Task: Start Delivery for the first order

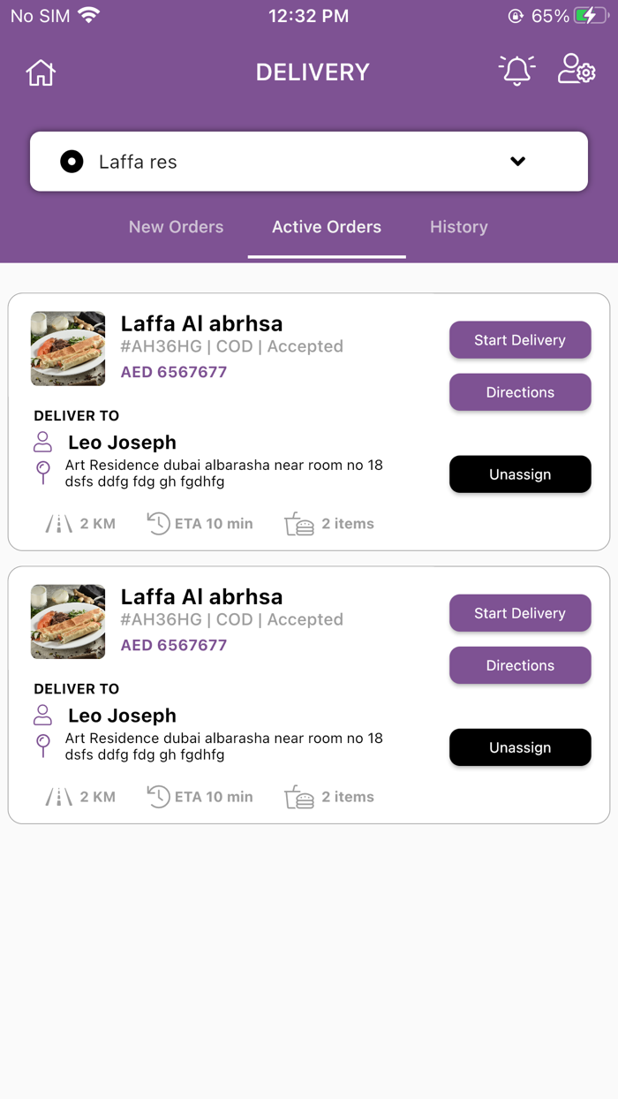Action: click(x=520, y=340)
